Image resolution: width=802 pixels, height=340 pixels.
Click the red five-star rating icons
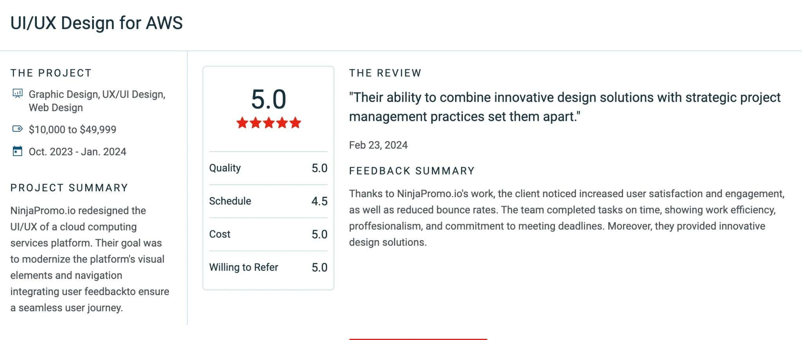click(x=269, y=123)
